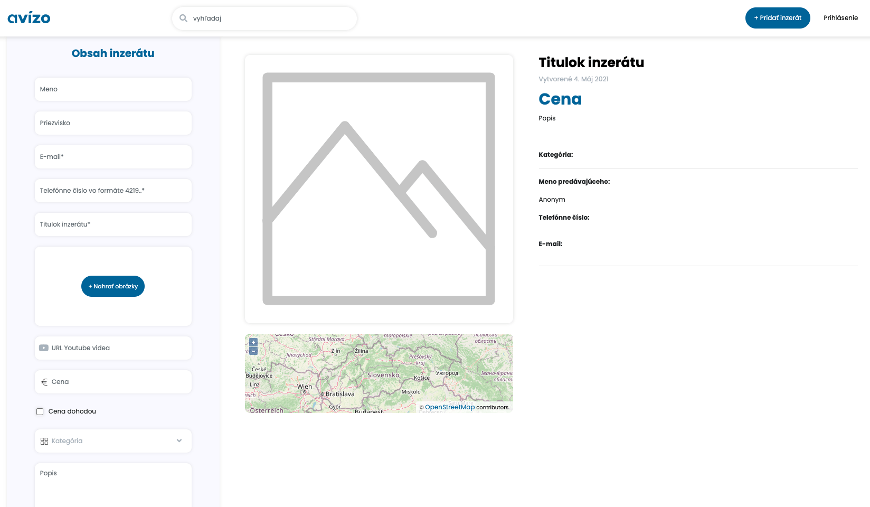
Task: Zoom out on the map
Action: click(x=253, y=351)
